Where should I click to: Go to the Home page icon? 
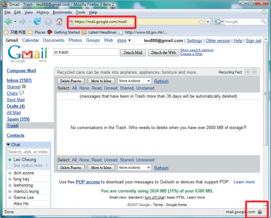coord(59,21)
